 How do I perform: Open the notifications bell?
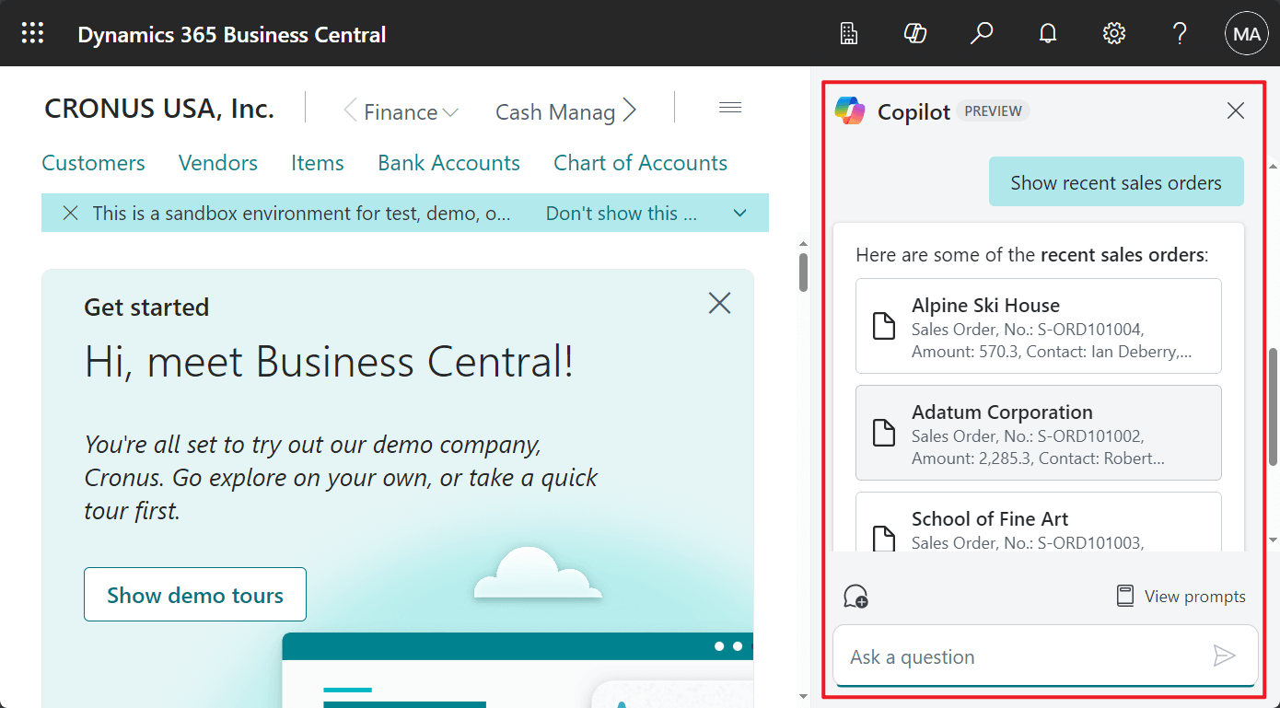click(1047, 33)
